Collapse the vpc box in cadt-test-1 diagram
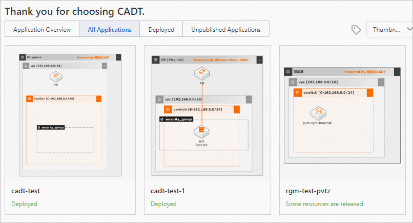This screenshot has width=413, height=223. (x=249, y=99)
